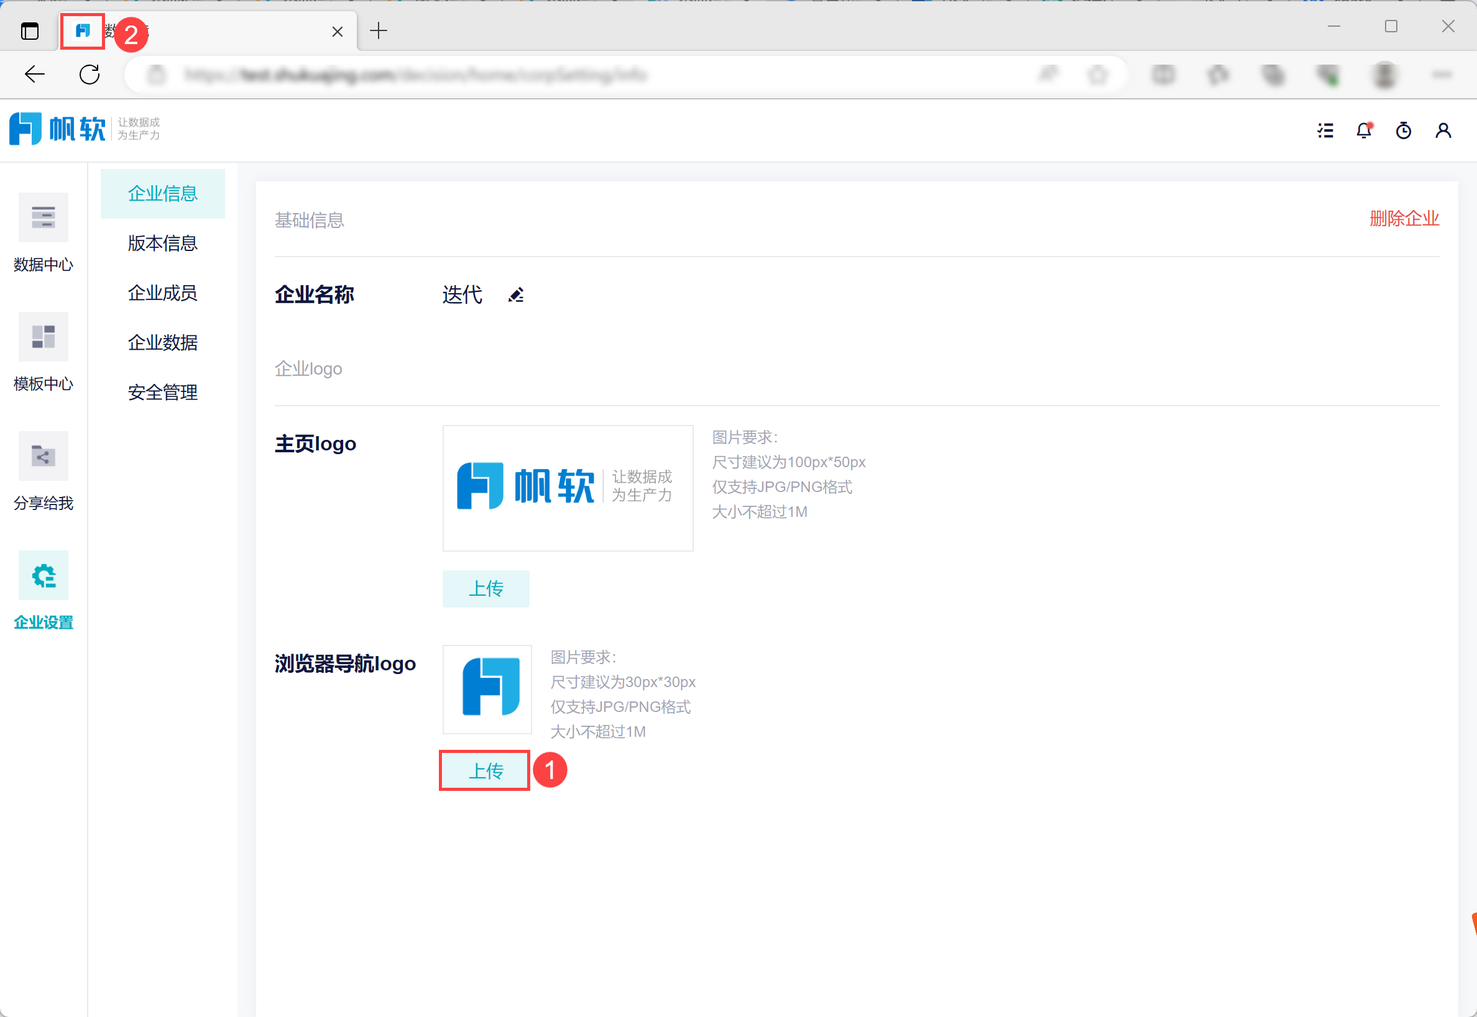Open the timer clock icon in header
The image size is (1477, 1017).
(1403, 130)
